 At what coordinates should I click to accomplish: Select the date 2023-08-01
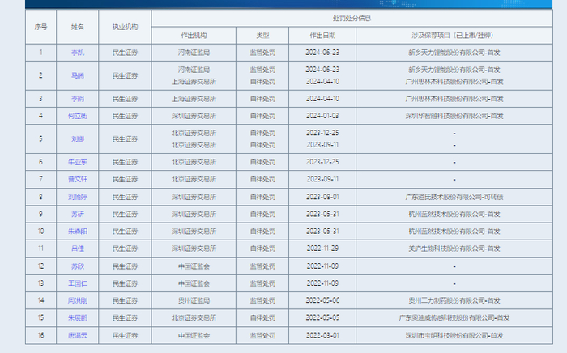coord(322,197)
